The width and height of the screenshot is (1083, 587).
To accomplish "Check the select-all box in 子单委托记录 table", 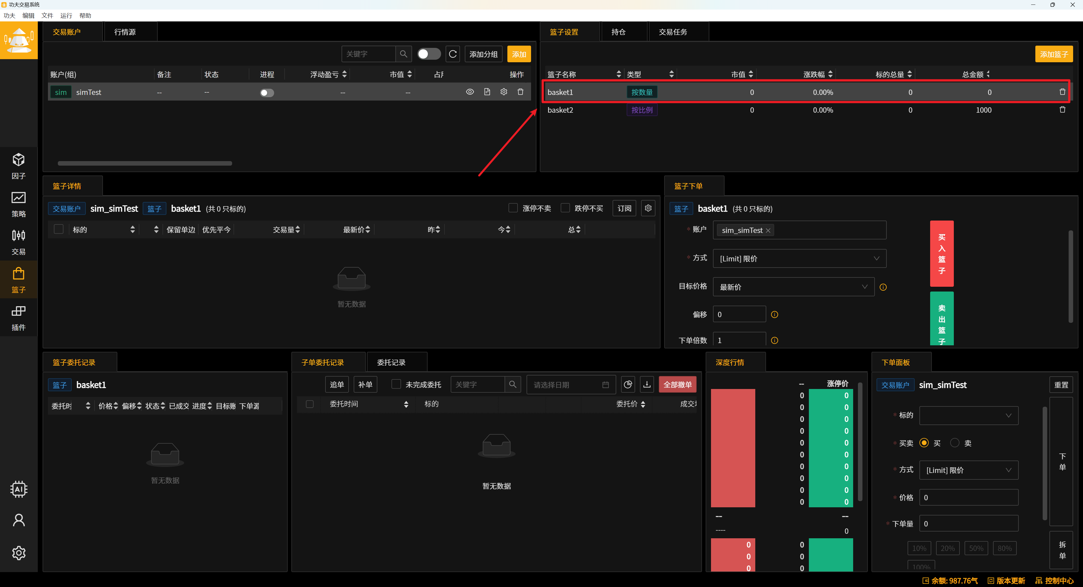I will [x=309, y=404].
